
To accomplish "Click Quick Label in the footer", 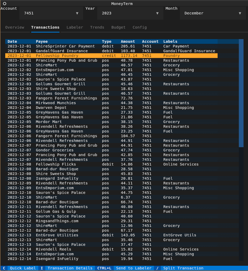I will tap(23, 268).
